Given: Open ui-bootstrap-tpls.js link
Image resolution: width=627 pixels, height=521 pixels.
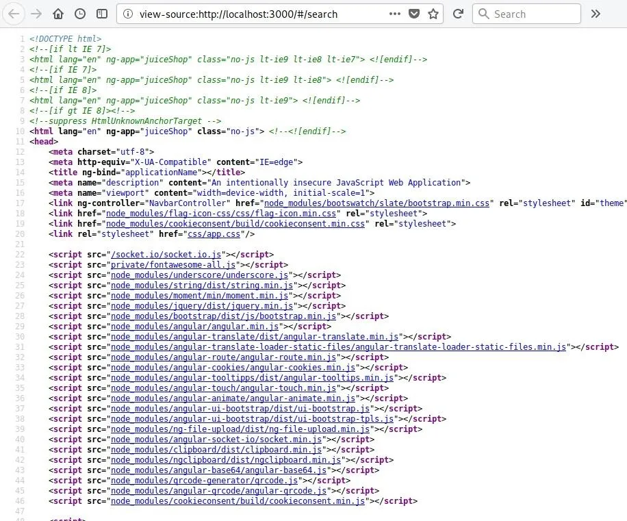Looking at the screenshot, I should point(253,419).
